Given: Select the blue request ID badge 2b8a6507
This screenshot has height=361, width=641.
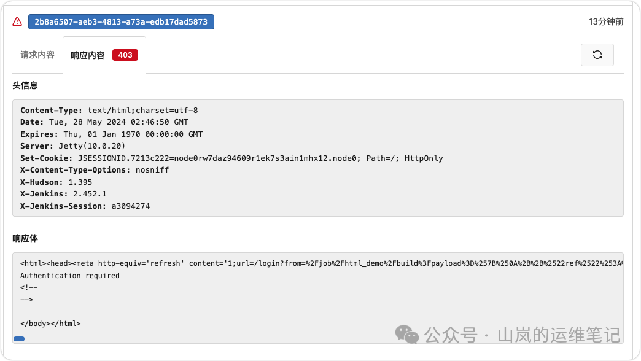Looking at the screenshot, I should [x=121, y=21].
